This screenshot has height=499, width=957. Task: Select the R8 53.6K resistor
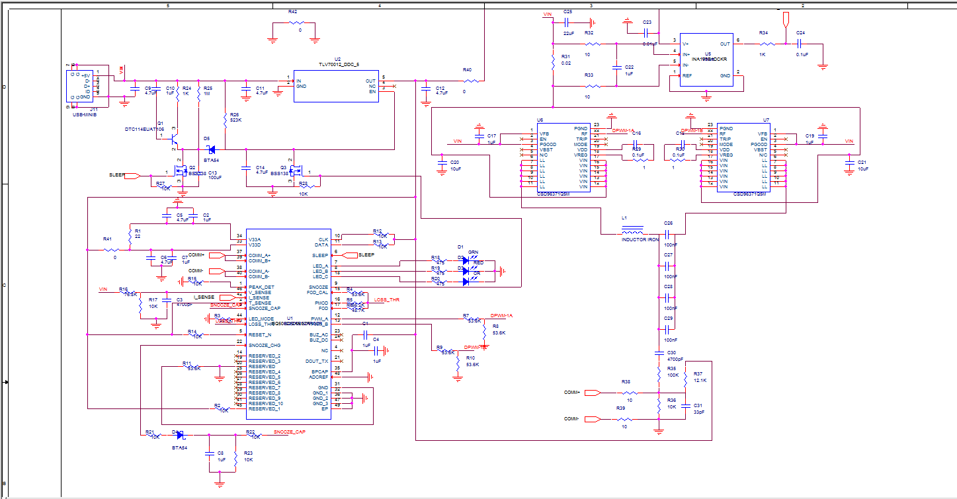pos(484,332)
